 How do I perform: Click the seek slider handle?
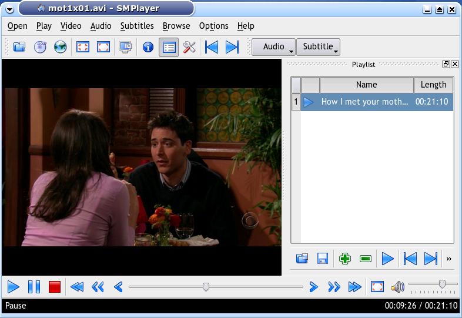[206, 287]
